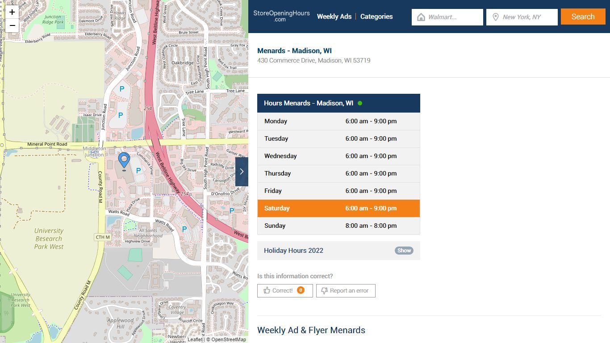The height and width of the screenshot is (343, 610).
Task: Zoom in on the map
Action: 12,13
